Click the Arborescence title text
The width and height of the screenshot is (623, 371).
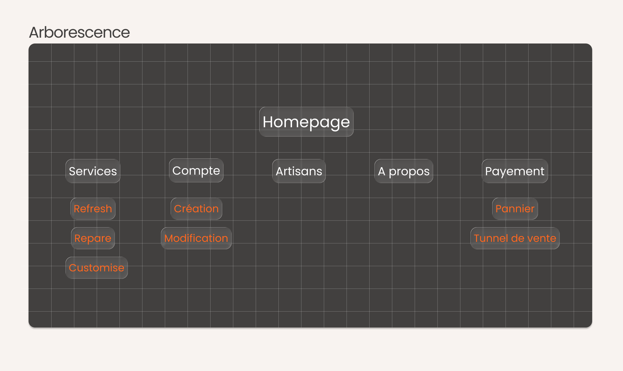point(79,32)
